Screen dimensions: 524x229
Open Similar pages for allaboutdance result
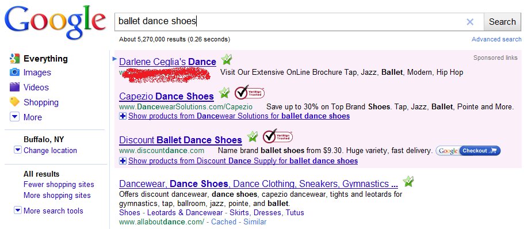pos(255,222)
